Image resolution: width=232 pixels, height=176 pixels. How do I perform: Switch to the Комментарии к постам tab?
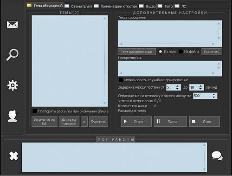(116, 6)
